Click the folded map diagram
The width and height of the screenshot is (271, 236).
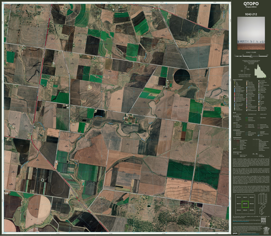[x=263, y=198]
